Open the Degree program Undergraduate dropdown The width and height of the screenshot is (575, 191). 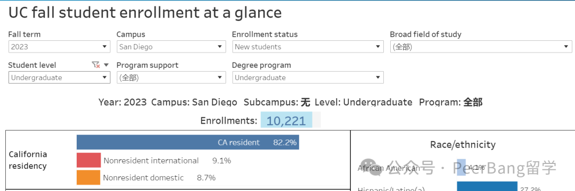pos(308,77)
